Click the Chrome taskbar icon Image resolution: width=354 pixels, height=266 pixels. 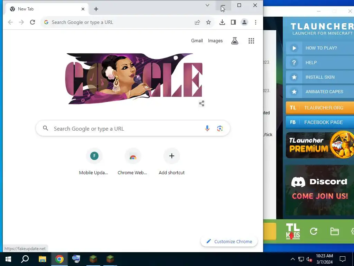59,259
